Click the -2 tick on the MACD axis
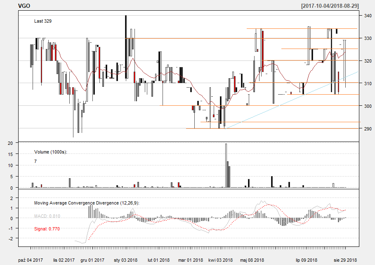Image resolution: width=375 pixels, height=265 pixels. point(10,238)
